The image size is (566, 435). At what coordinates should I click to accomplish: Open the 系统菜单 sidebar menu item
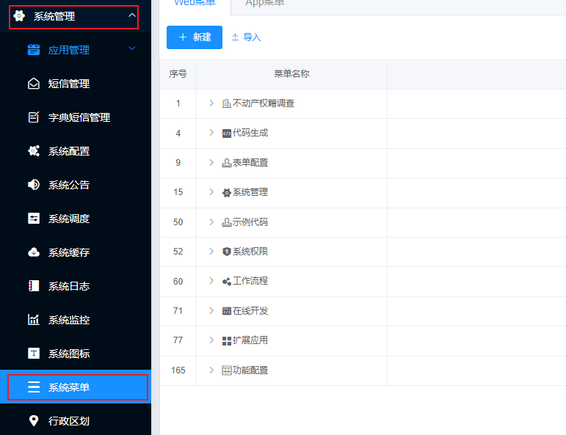(x=77, y=387)
